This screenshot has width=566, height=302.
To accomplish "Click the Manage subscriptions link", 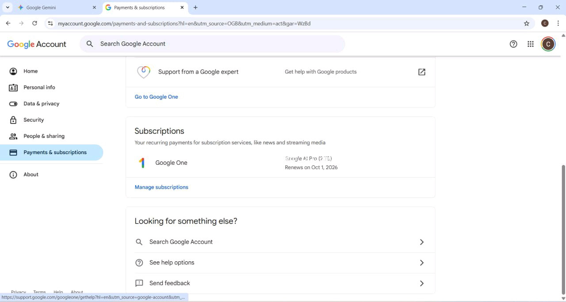I will pyautogui.click(x=161, y=187).
